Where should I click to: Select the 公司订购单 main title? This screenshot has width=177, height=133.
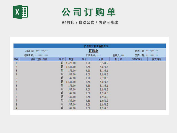88,12
